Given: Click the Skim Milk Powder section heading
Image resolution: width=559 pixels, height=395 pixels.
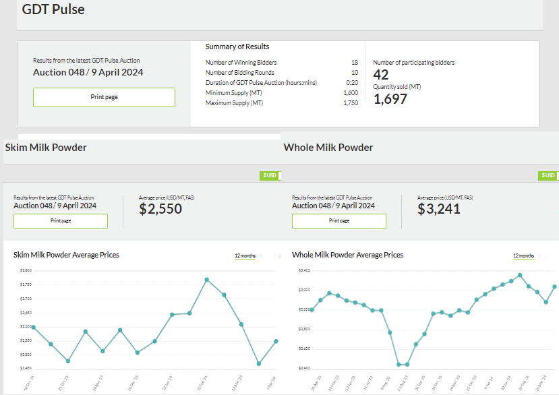Looking at the screenshot, I should [x=46, y=148].
